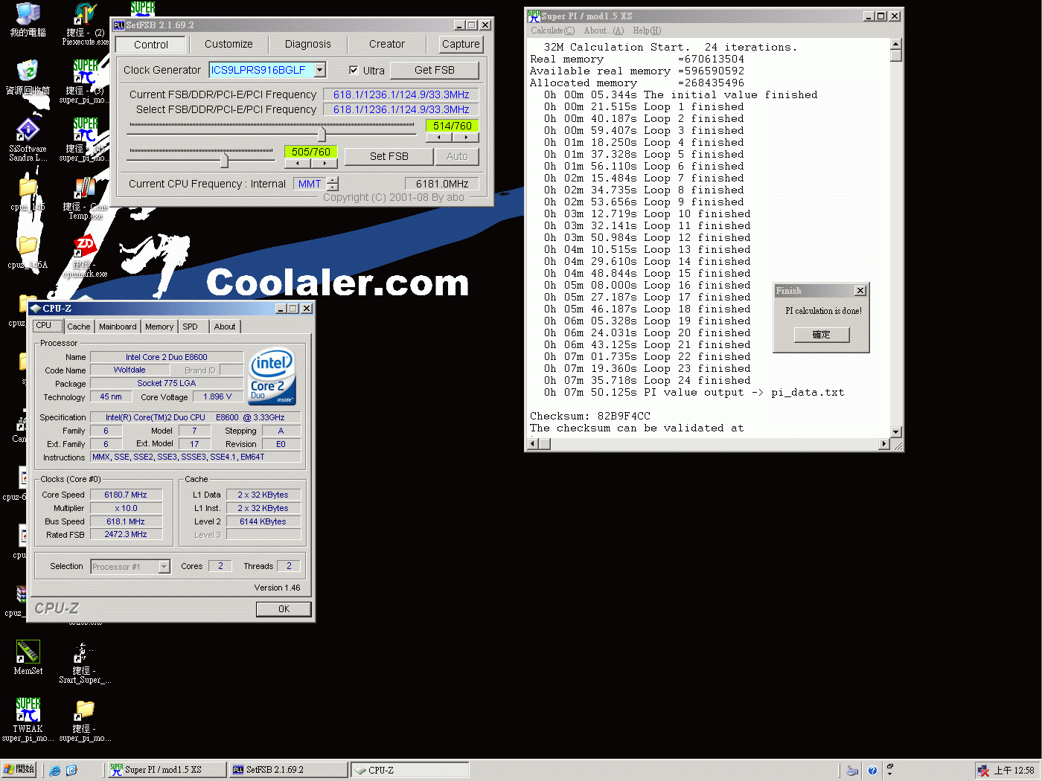Viewport: 1042px width, 781px height.
Task: Confirm the PI calculation done dialog
Action: [x=821, y=335]
